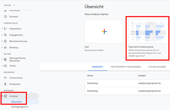Click the Leer label
This screenshot has height=110, width=170.
(87, 47)
